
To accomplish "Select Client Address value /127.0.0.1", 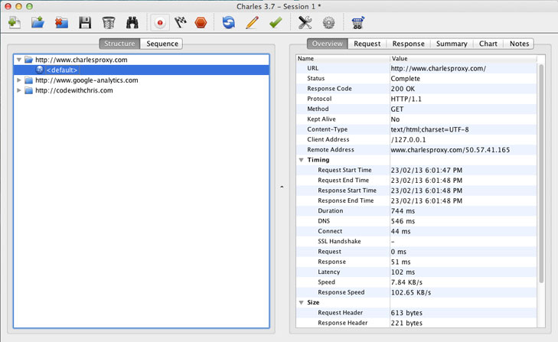I will (x=408, y=139).
